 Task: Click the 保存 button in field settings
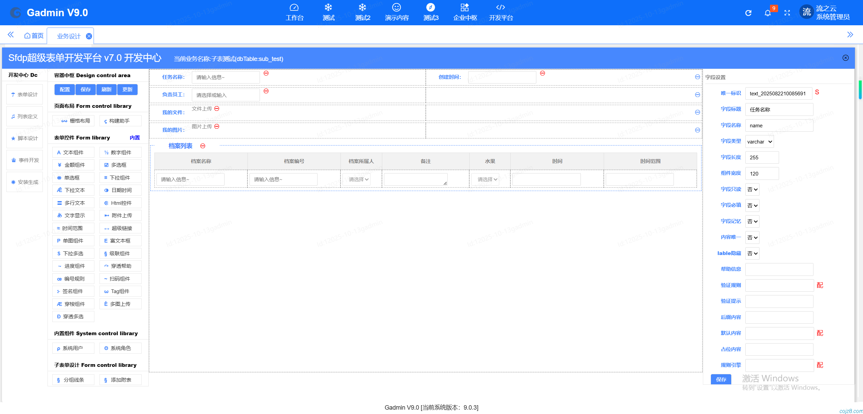pyautogui.click(x=721, y=379)
